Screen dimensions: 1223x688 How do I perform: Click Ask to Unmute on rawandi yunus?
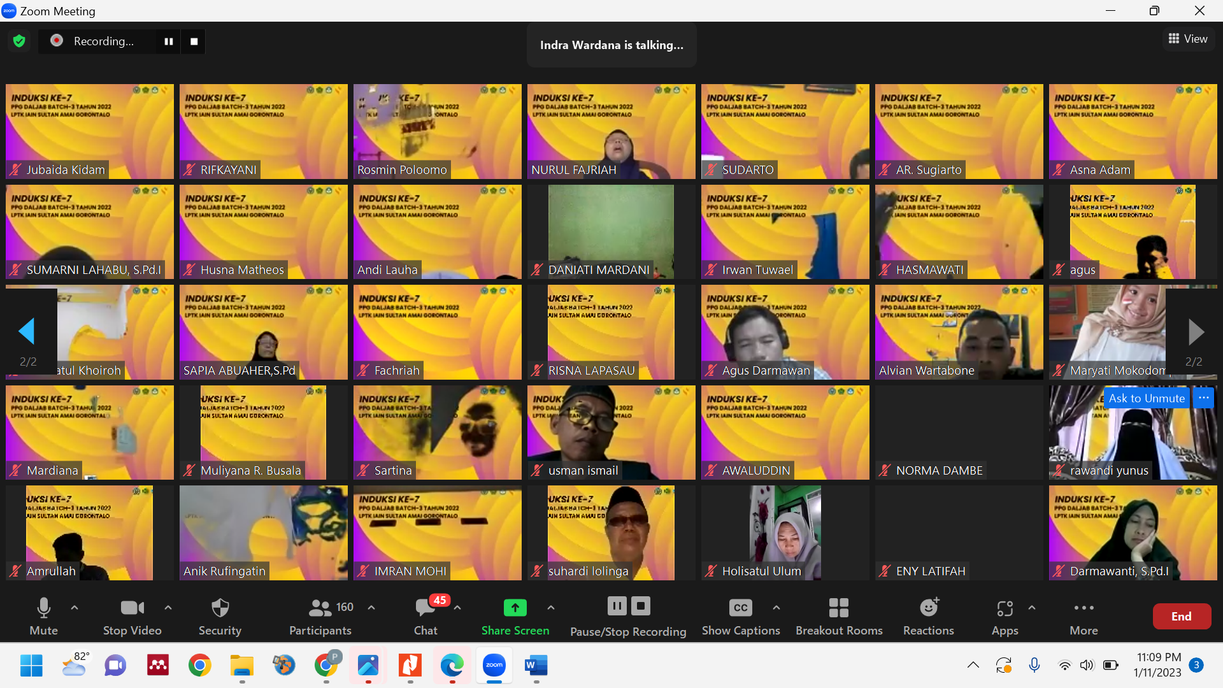1146,398
